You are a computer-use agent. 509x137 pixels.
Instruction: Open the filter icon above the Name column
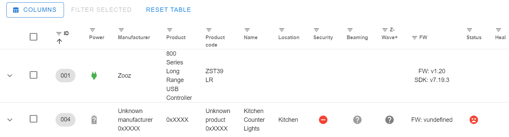[x=247, y=30]
